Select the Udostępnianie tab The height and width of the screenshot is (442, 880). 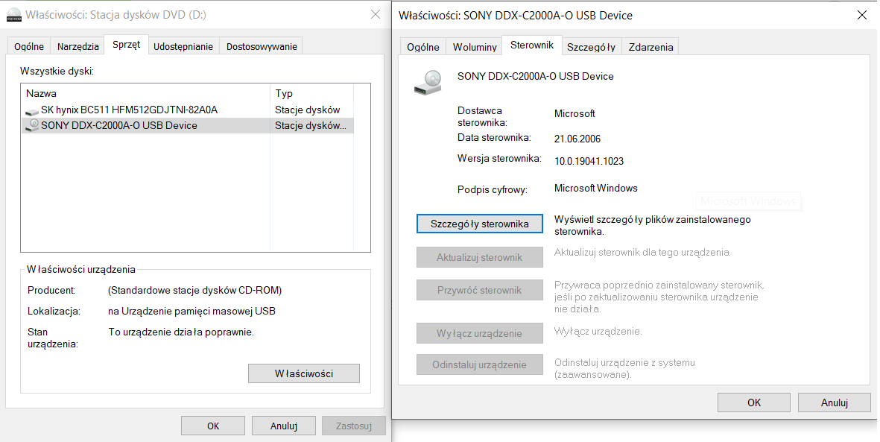tap(183, 46)
